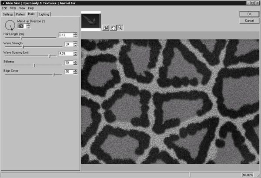Click the Wave Strength spinner arrows

pos(75,44)
